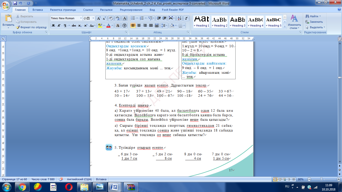Open the Рецензирование ribbon tab
This screenshot has width=342, height=192.
point(131,10)
